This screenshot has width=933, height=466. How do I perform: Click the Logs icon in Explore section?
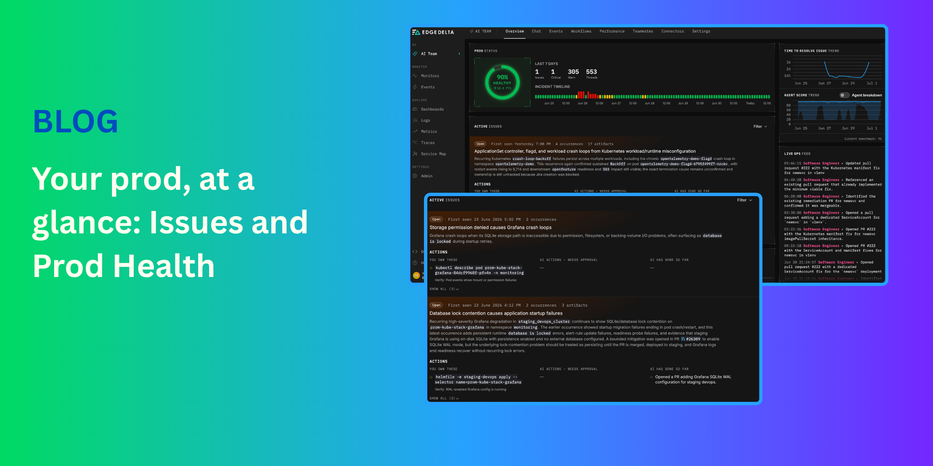(415, 120)
